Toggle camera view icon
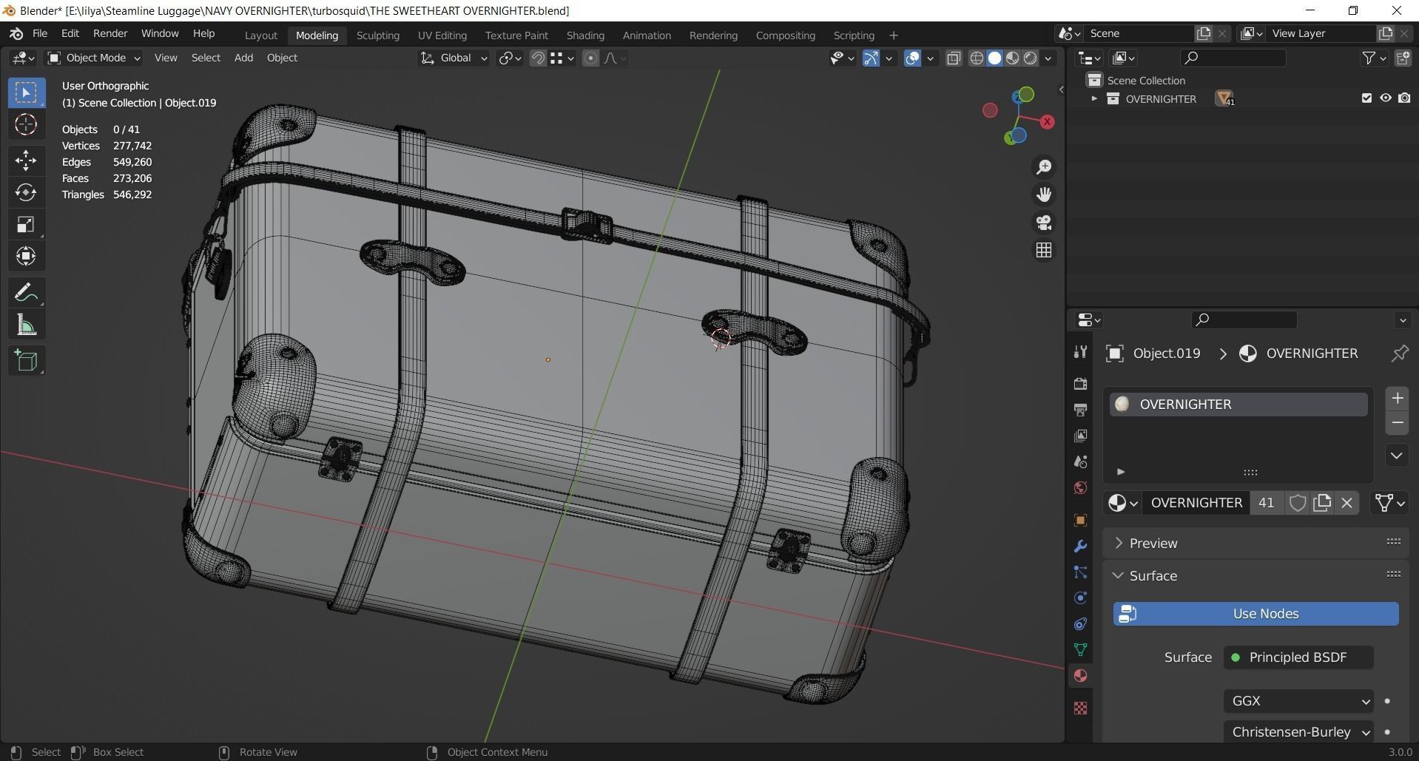Image resolution: width=1419 pixels, height=761 pixels. tap(1044, 223)
